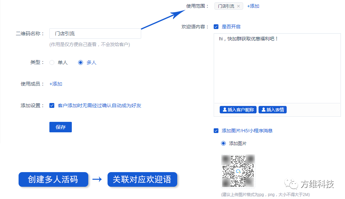
Task: Select the 门店引流 tag text in 使用范围
Action: [x=226, y=6]
